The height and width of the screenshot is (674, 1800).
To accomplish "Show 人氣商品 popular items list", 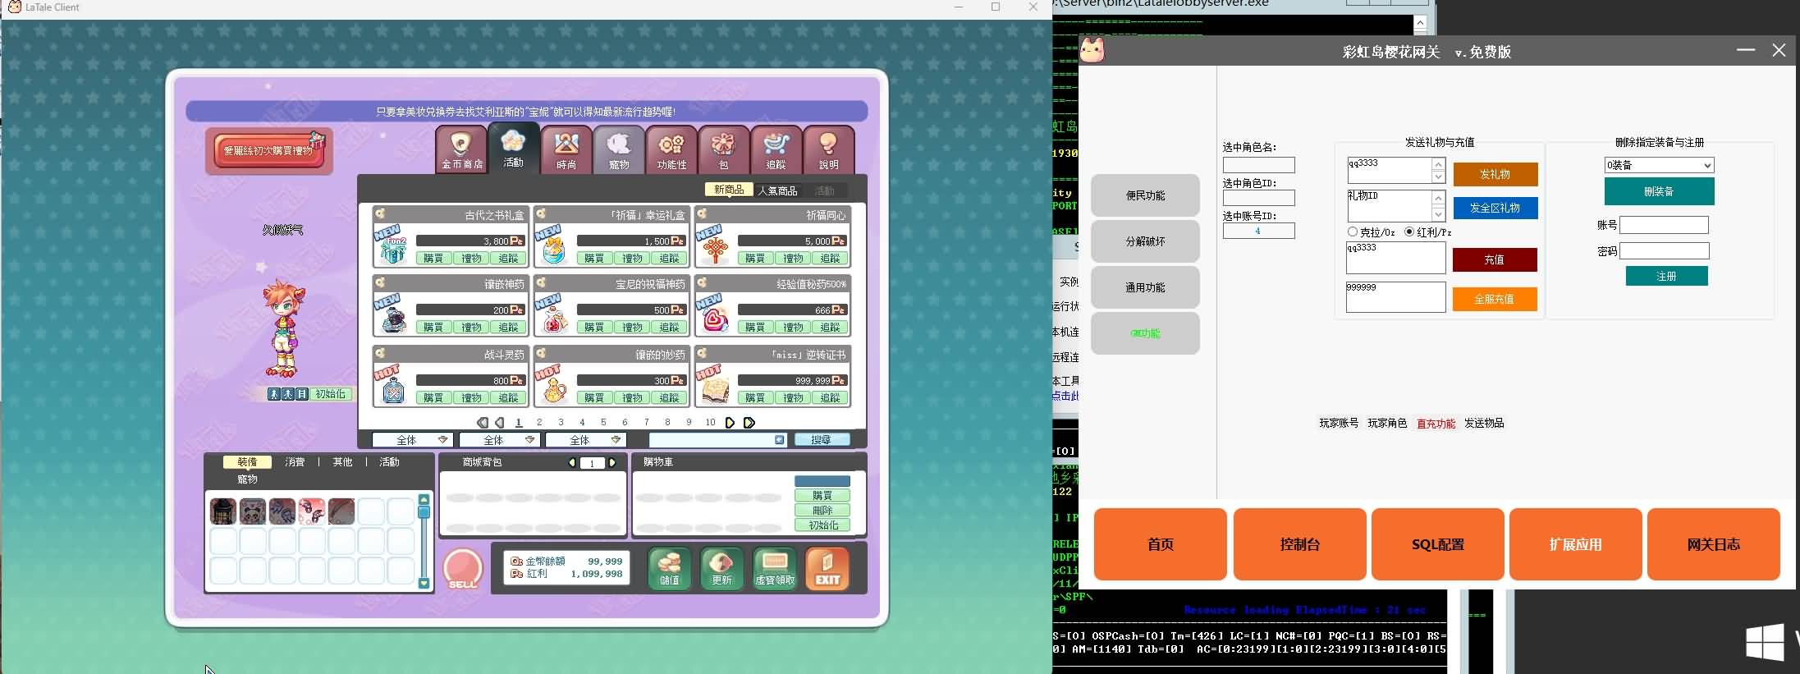I will tap(777, 190).
